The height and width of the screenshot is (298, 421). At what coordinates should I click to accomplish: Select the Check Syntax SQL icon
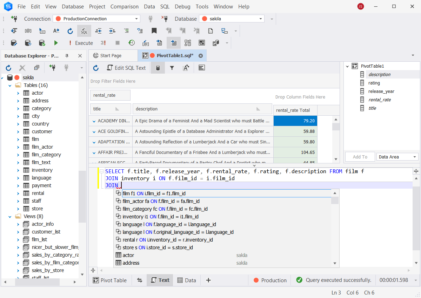coord(84,31)
